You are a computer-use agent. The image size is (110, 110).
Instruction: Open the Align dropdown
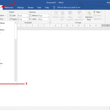coord(98,12)
